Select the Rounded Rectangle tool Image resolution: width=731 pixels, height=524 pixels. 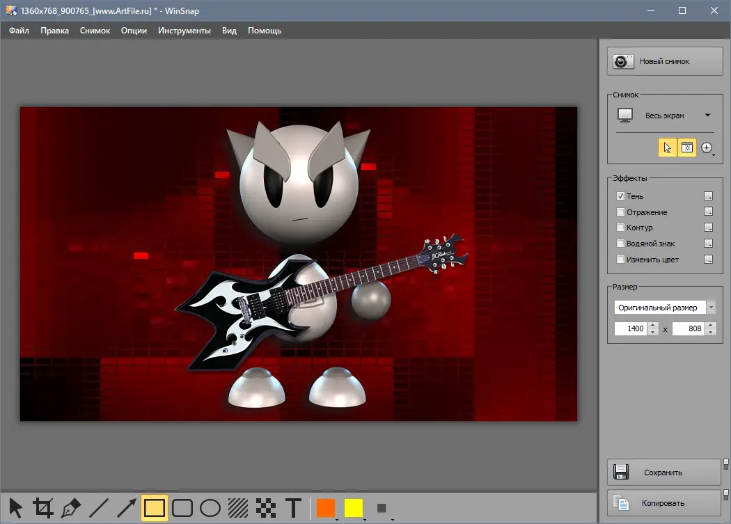click(x=182, y=508)
